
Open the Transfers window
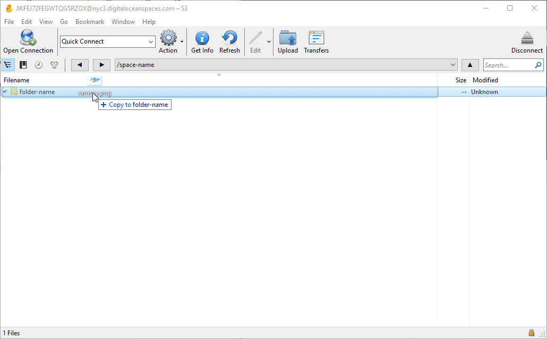coord(316,38)
